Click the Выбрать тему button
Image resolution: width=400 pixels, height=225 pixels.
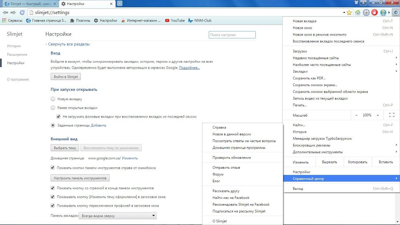[65, 148]
